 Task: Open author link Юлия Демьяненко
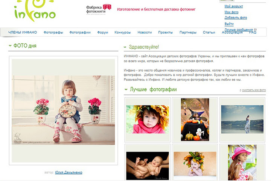(x=69, y=172)
